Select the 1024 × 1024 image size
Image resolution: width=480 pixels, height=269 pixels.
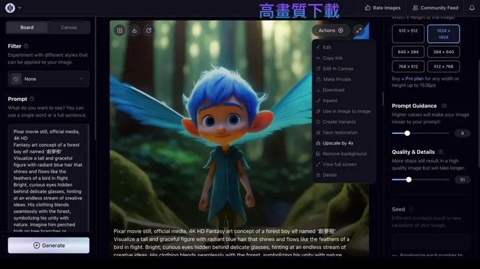[x=443, y=34]
